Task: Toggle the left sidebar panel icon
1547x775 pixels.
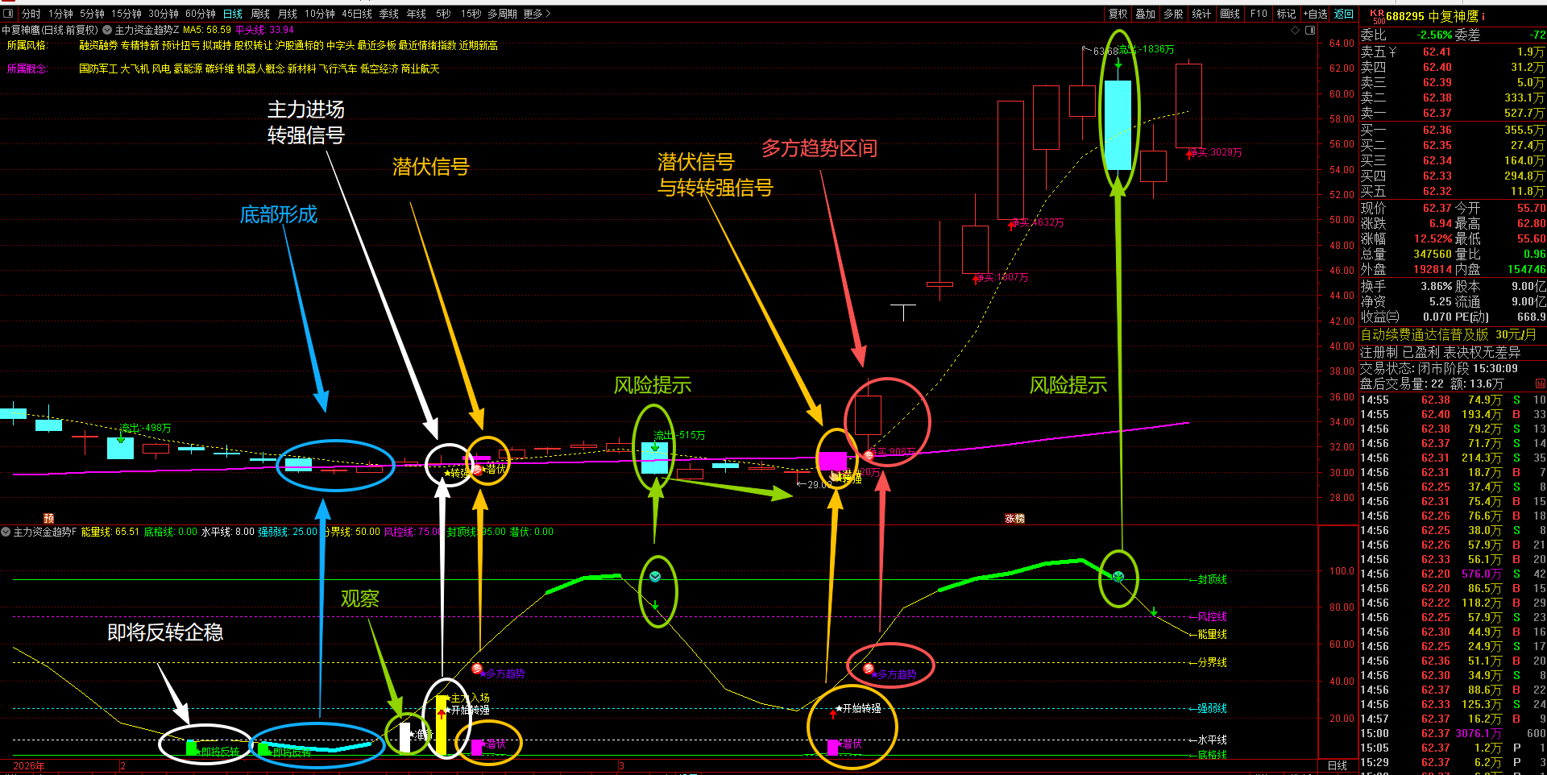Action: 8,14
